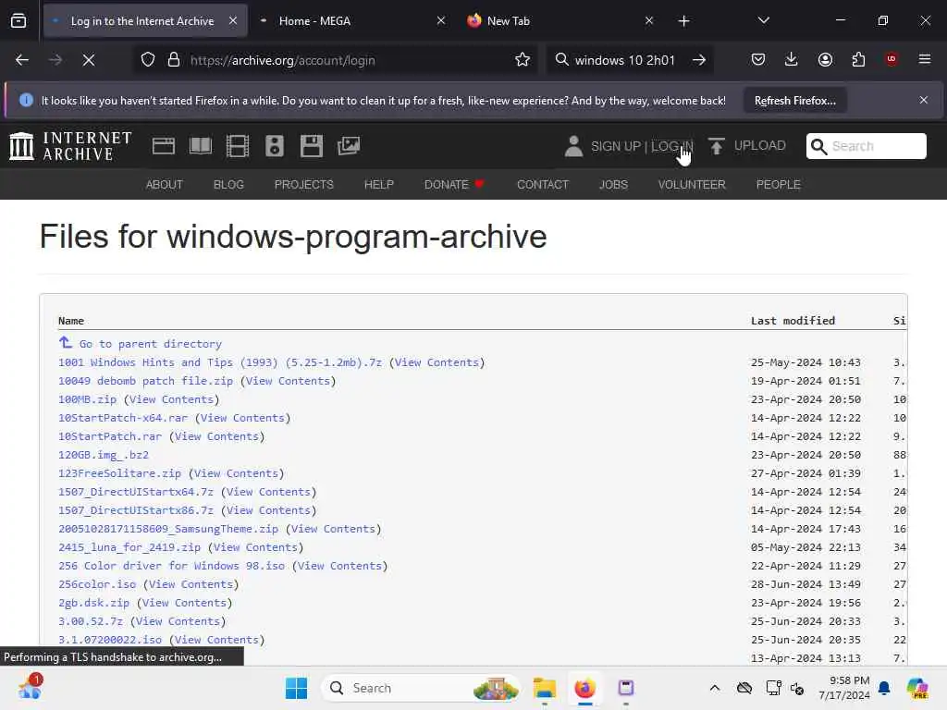
Task: Go to parent directory link
Action: tap(151, 344)
